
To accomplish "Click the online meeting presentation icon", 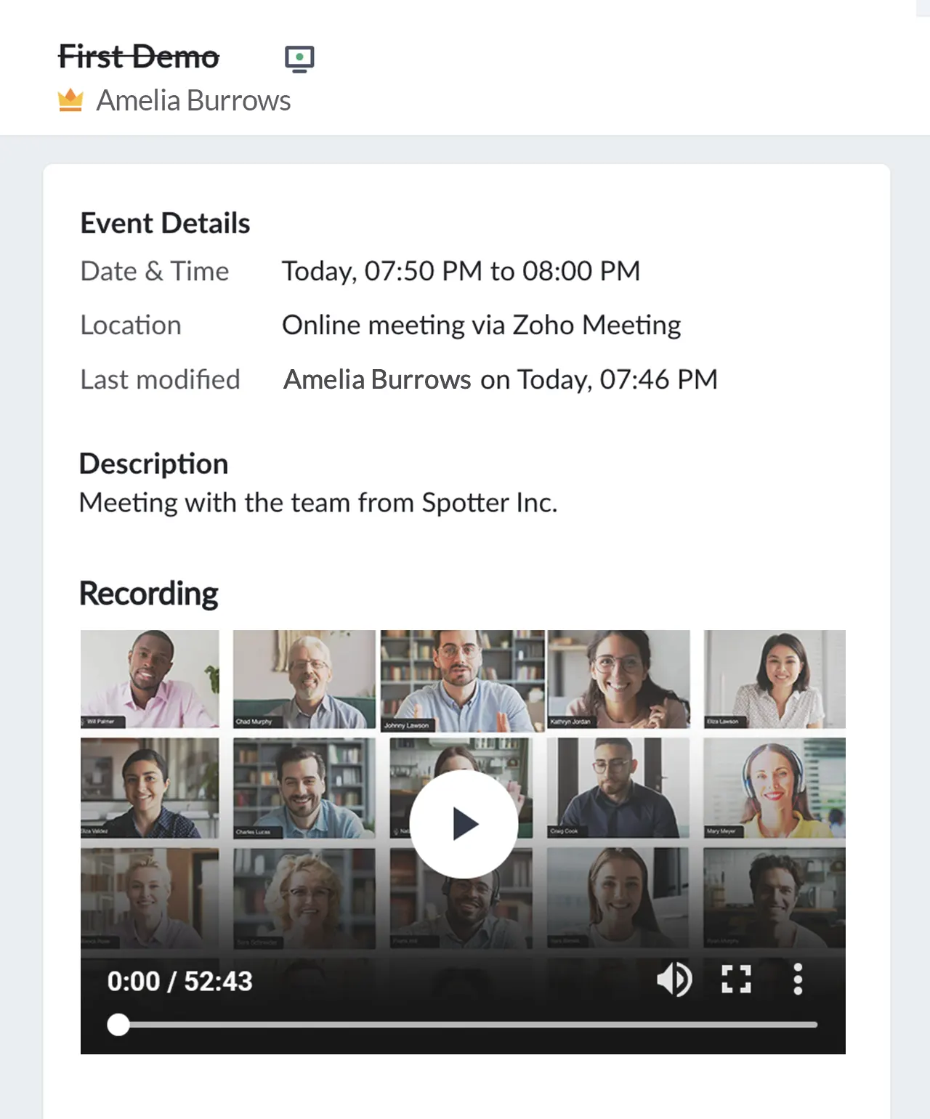I will click(299, 59).
